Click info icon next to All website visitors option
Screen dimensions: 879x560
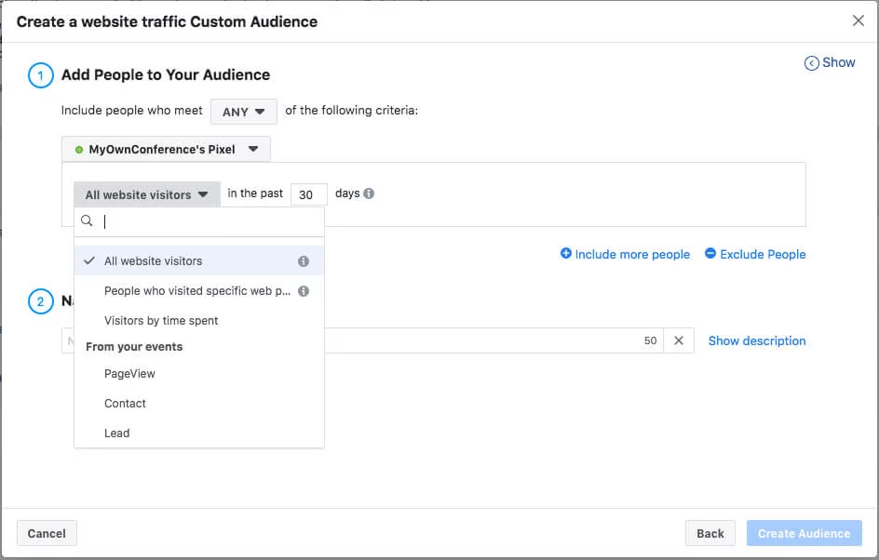click(x=303, y=261)
